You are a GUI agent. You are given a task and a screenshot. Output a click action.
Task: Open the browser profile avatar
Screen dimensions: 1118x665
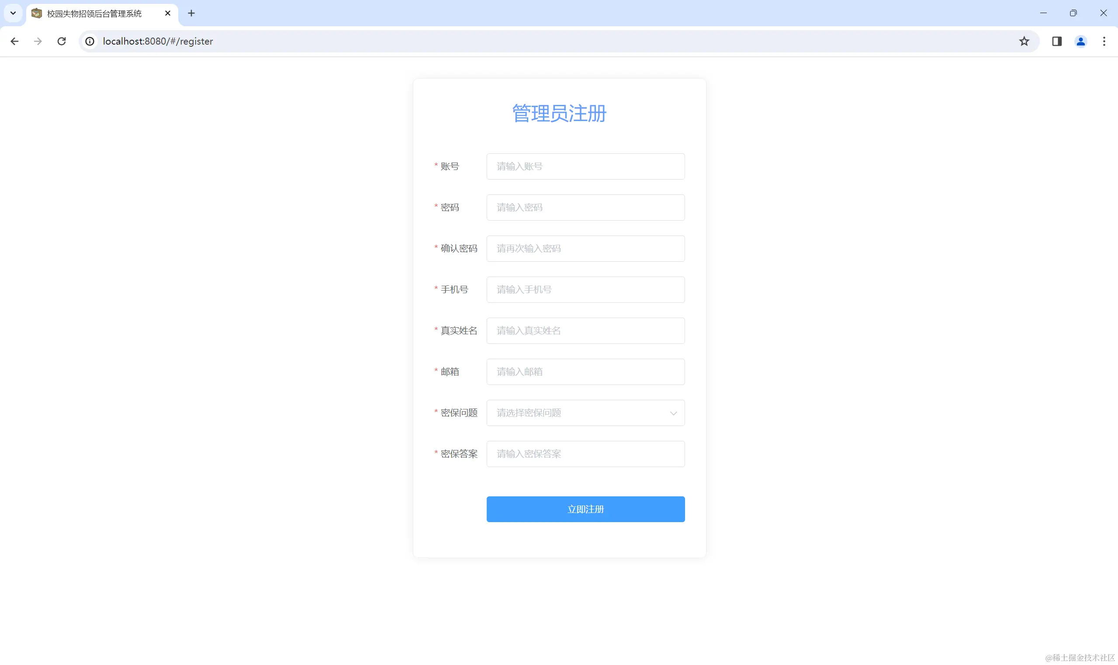pos(1080,41)
